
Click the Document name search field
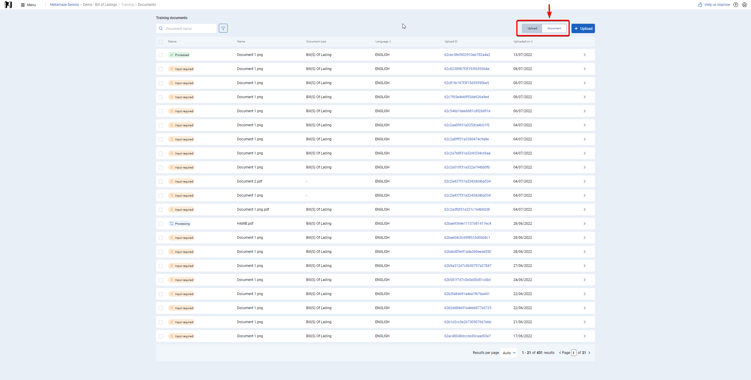[186, 28]
